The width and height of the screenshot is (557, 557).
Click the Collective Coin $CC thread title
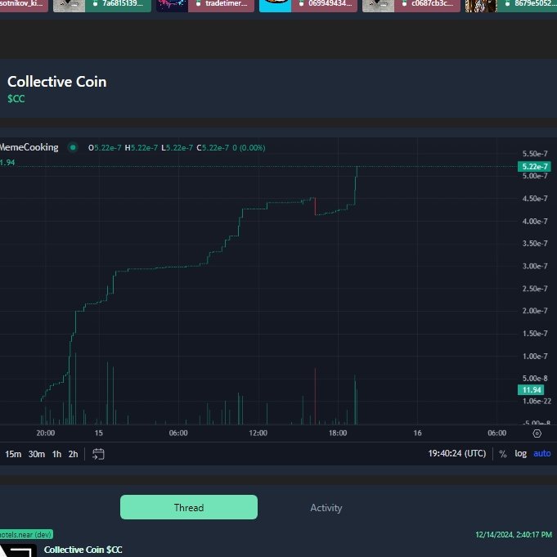pyautogui.click(x=83, y=550)
